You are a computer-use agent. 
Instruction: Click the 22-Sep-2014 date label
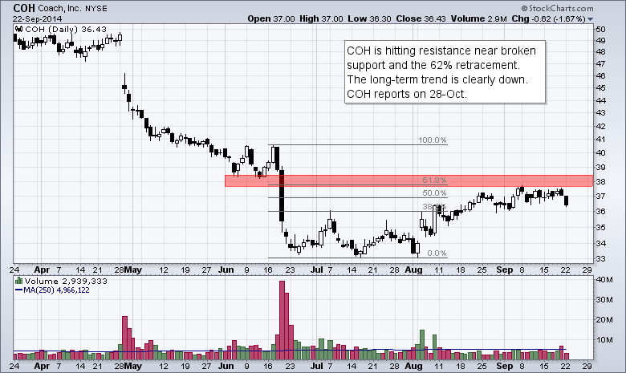[x=37, y=18]
